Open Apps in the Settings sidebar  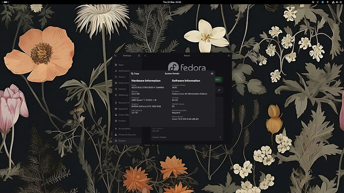pos(127,65)
